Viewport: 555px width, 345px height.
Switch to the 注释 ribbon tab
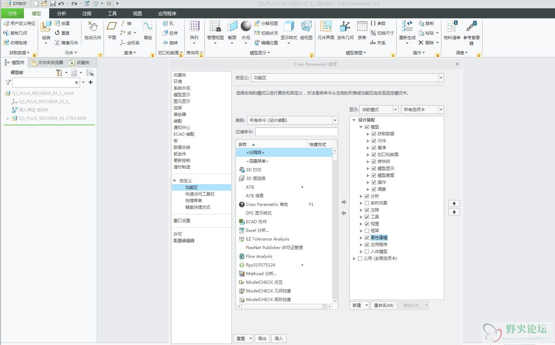click(87, 13)
